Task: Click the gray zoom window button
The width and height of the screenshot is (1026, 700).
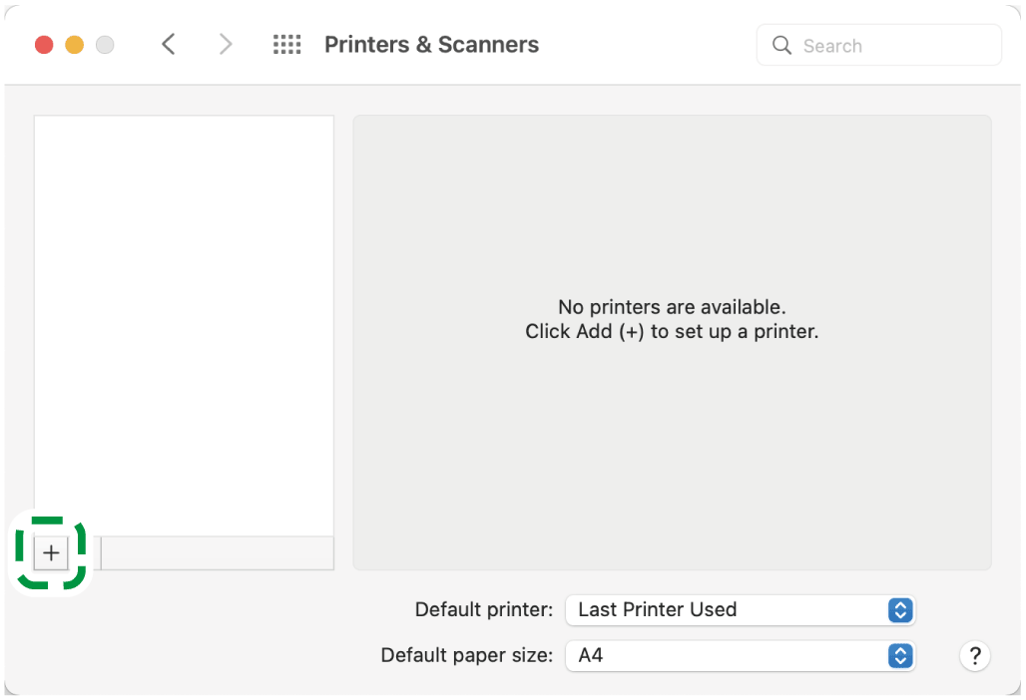Action: point(104,45)
